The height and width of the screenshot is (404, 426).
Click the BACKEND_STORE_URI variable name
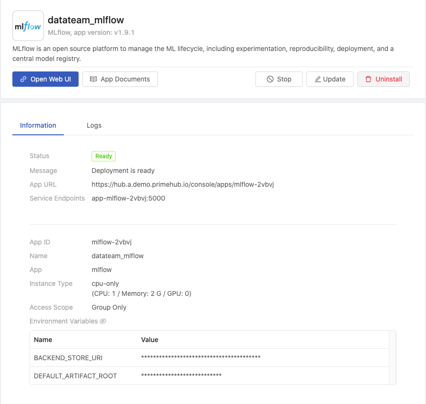click(68, 358)
